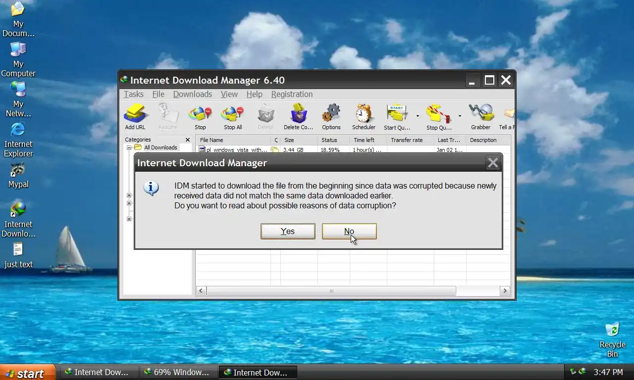Image resolution: width=634 pixels, height=380 pixels.
Task: Select the Recycle Bin desktop icon
Action: tap(613, 340)
